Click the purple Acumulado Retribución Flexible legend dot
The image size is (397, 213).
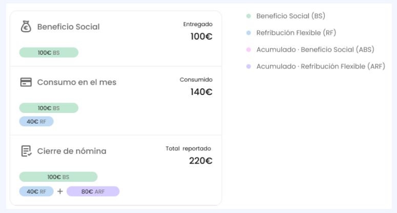point(248,67)
